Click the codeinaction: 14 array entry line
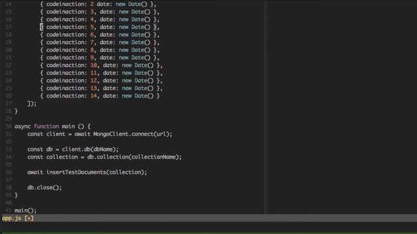417x234 pixels. [x=100, y=96]
